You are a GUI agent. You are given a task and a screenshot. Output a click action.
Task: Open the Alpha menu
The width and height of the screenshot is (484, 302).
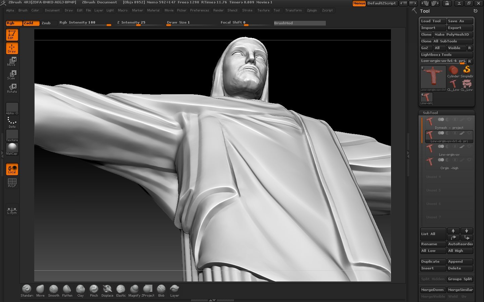10,10
